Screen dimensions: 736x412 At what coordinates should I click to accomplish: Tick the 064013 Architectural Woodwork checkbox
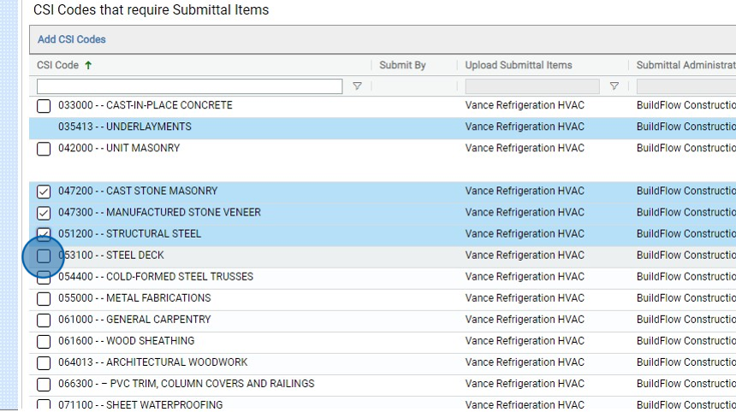pyautogui.click(x=44, y=362)
